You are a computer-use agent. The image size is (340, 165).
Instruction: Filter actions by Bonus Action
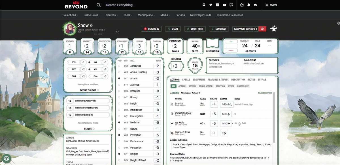coord(206,86)
